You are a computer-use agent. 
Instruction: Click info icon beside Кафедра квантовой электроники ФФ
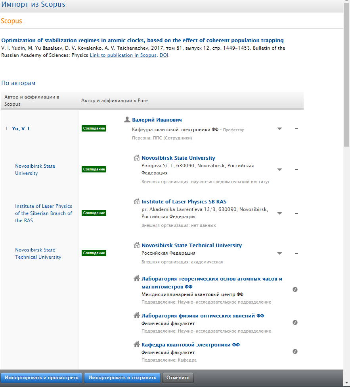click(295, 352)
